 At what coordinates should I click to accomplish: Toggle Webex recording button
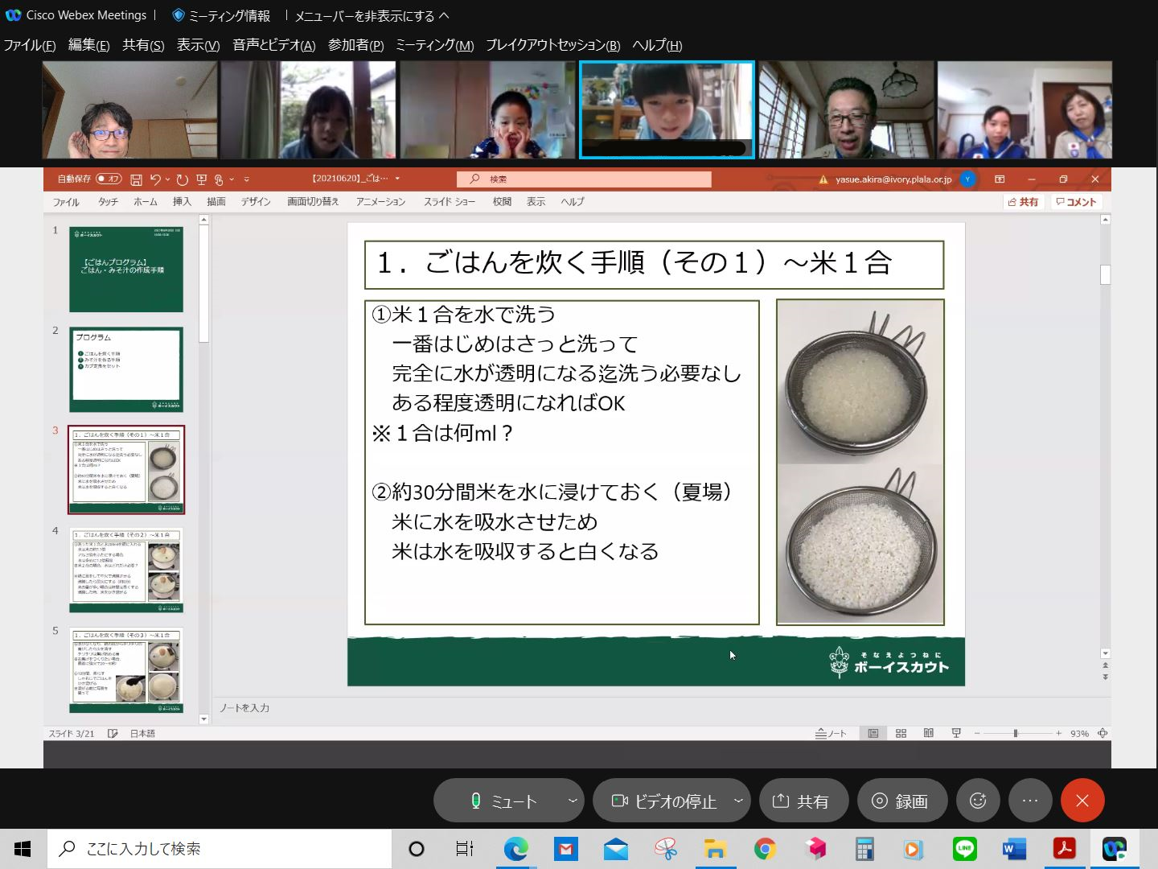click(901, 801)
